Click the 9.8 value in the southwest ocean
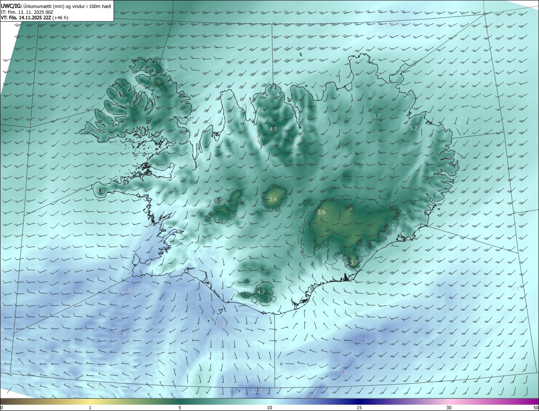The width and height of the screenshot is (539, 411). [x=97, y=387]
